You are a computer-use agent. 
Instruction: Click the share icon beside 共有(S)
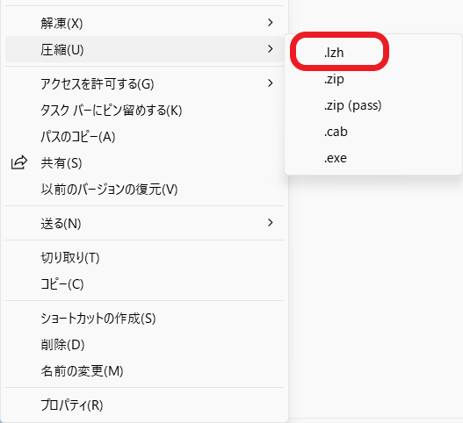coord(19,162)
